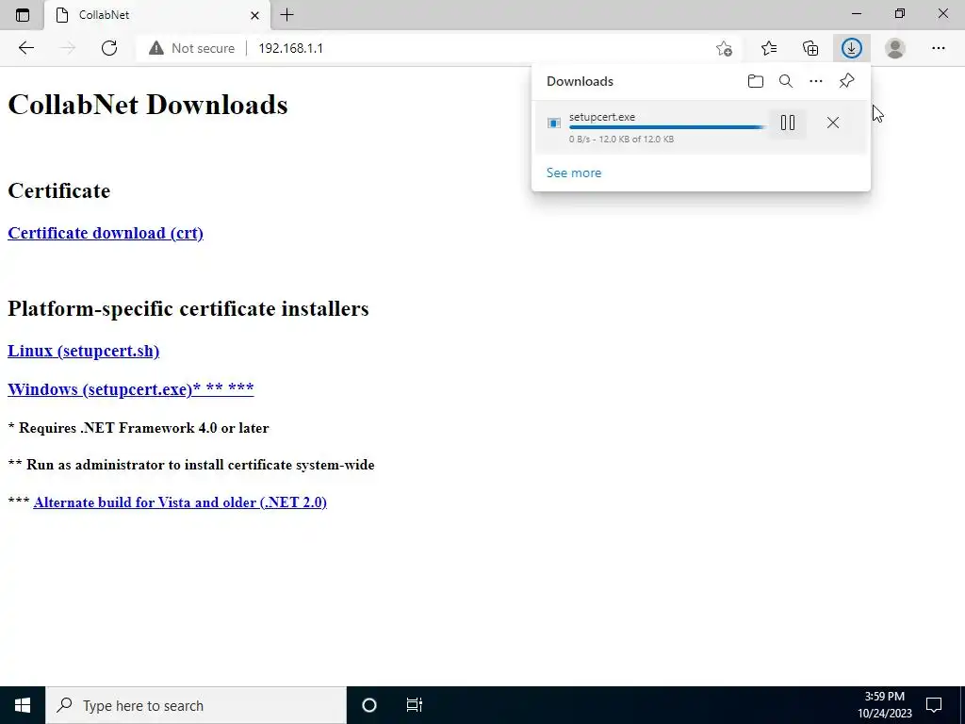Click the Not secure warning icon
This screenshot has width=965, height=724.
[156, 48]
